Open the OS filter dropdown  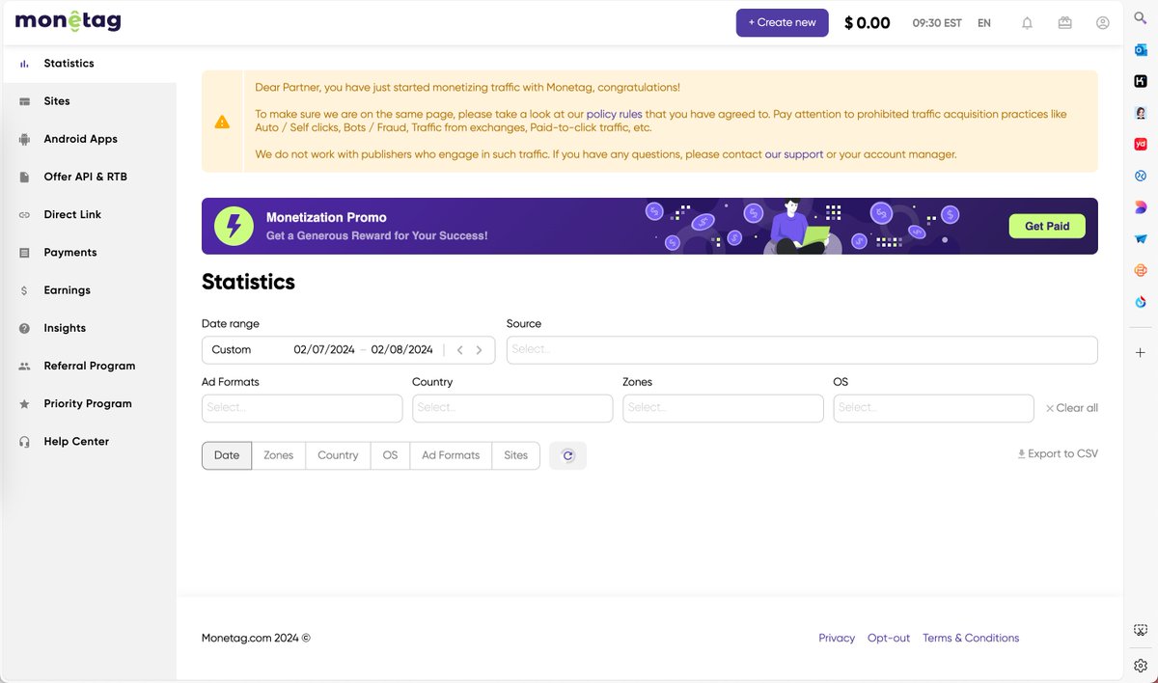coord(933,408)
